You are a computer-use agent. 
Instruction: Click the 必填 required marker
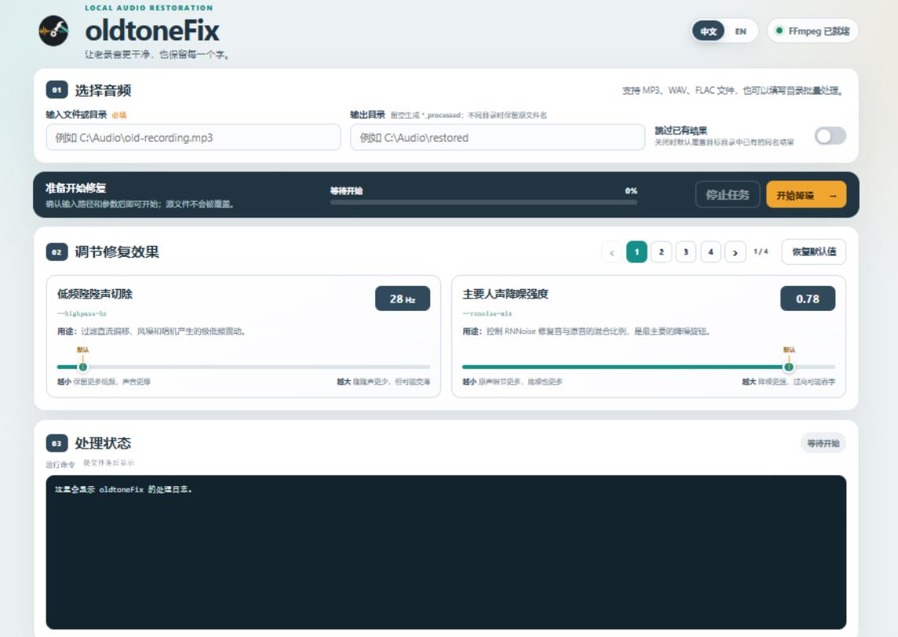(119, 115)
